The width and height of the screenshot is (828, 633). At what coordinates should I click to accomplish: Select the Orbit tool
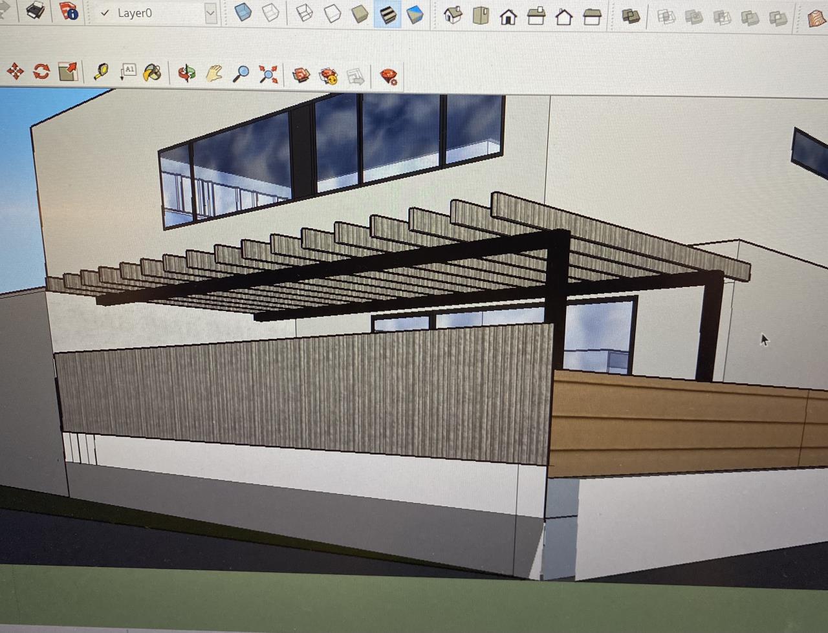point(187,73)
